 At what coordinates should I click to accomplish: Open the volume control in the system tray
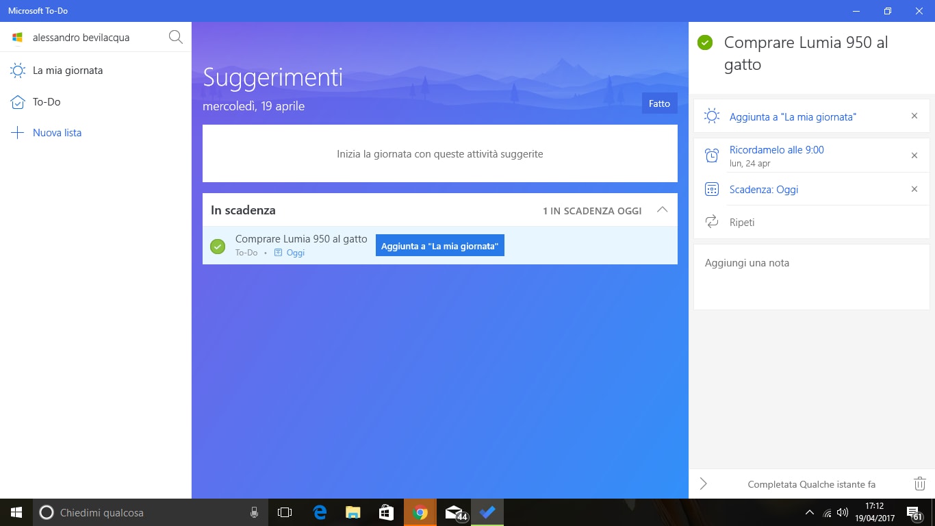pos(842,512)
